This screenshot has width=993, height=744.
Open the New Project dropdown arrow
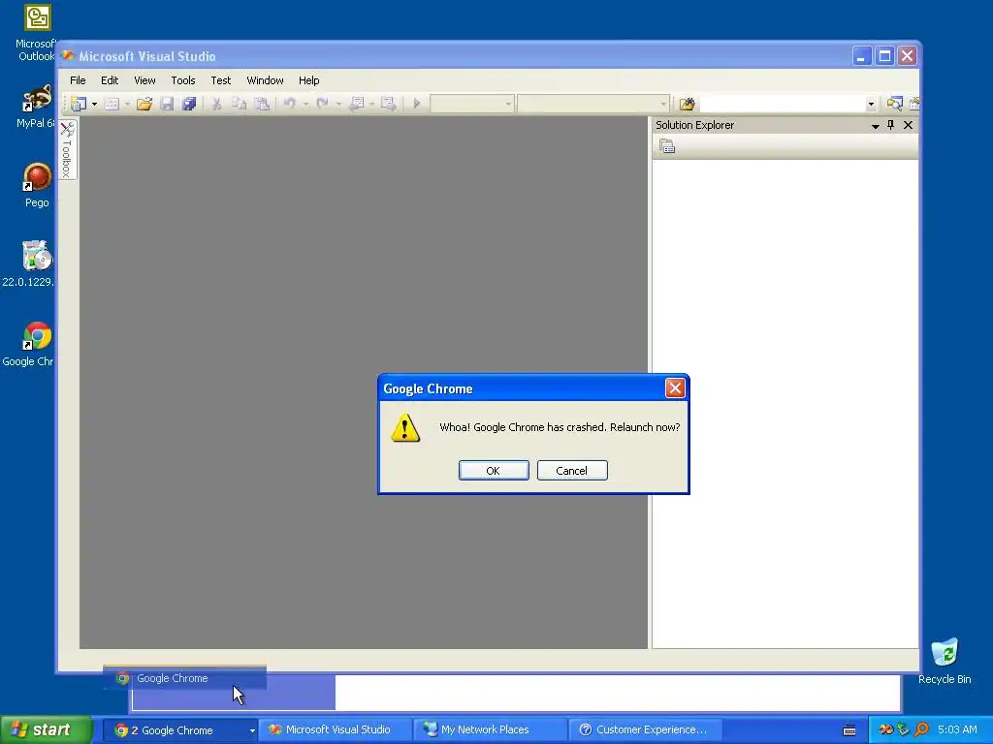point(94,104)
